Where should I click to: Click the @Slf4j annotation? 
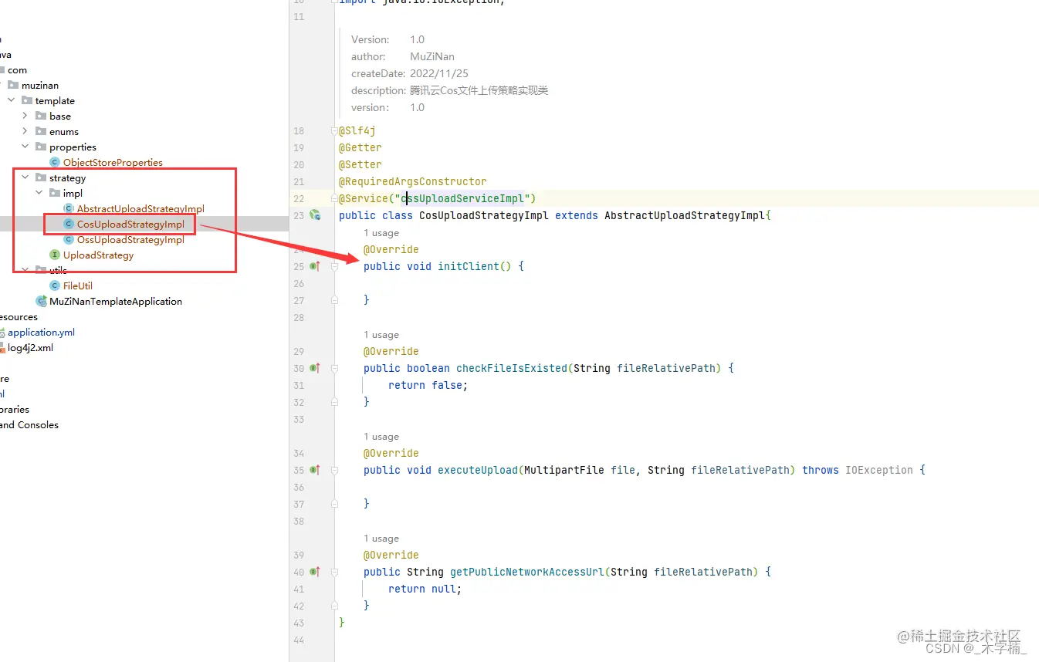357,130
